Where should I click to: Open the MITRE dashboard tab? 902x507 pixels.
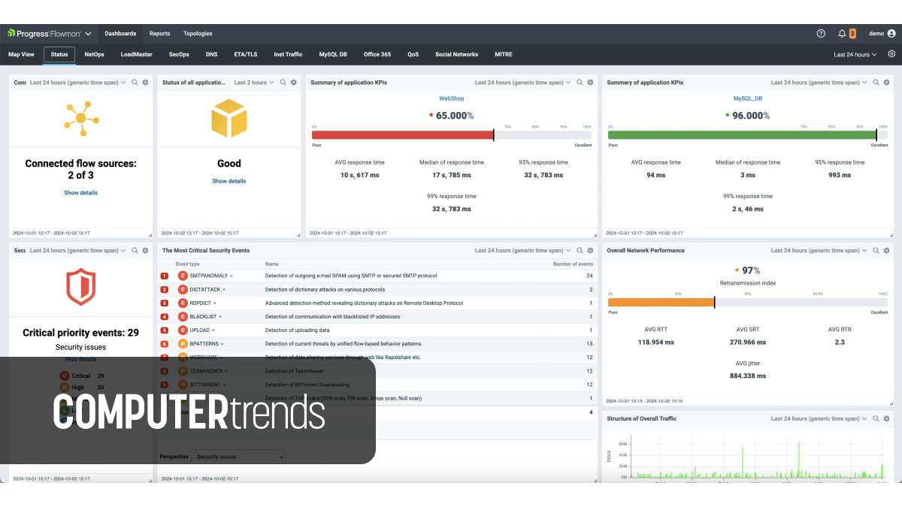504,54
